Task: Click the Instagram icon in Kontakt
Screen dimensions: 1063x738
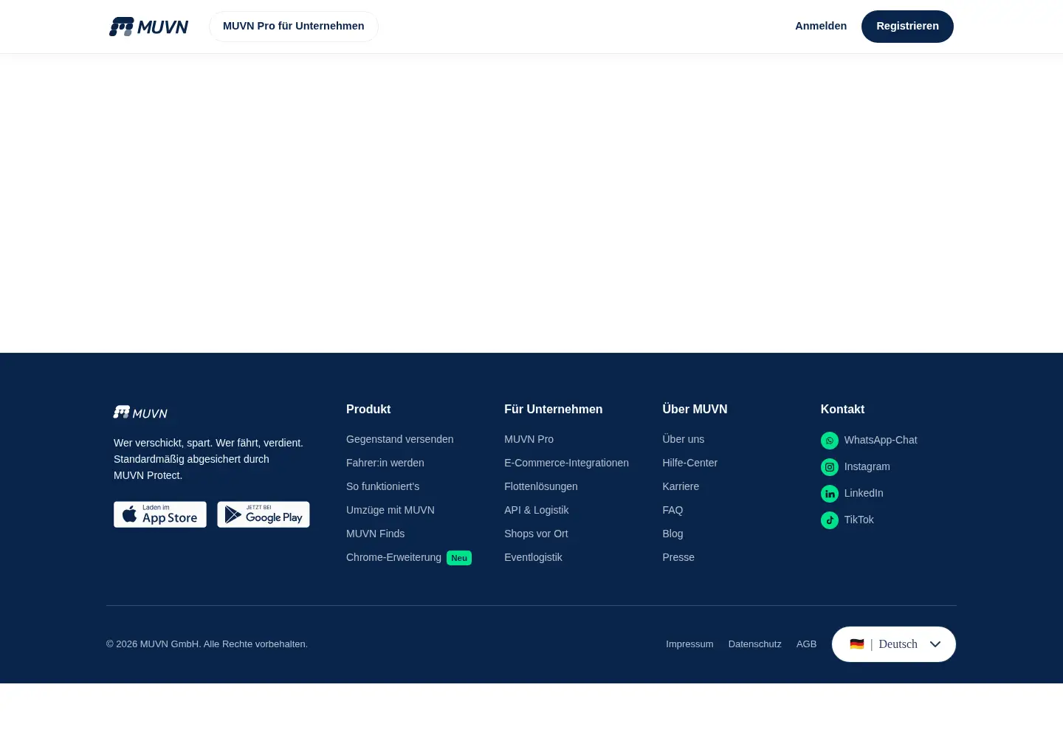Action: 830,467
